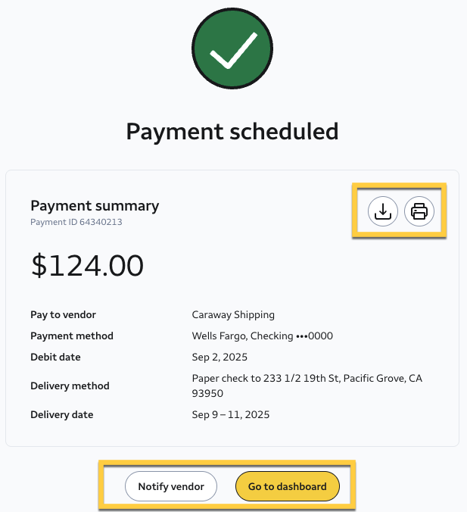Click the Debit date label

point(55,357)
